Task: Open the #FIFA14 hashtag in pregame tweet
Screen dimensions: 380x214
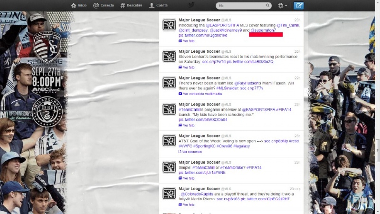Action: point(284,110)
